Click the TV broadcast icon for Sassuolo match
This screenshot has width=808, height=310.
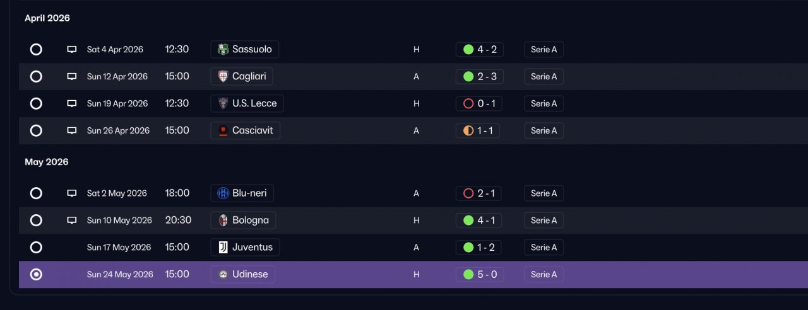(x=72, y=50)
